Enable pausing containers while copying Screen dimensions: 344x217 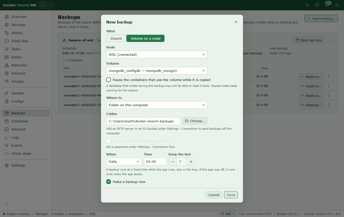109,80
